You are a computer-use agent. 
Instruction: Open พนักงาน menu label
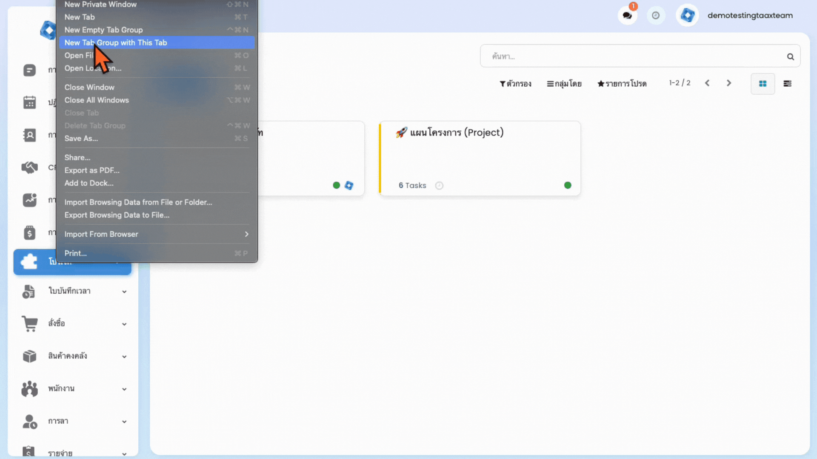click(61, 388)
